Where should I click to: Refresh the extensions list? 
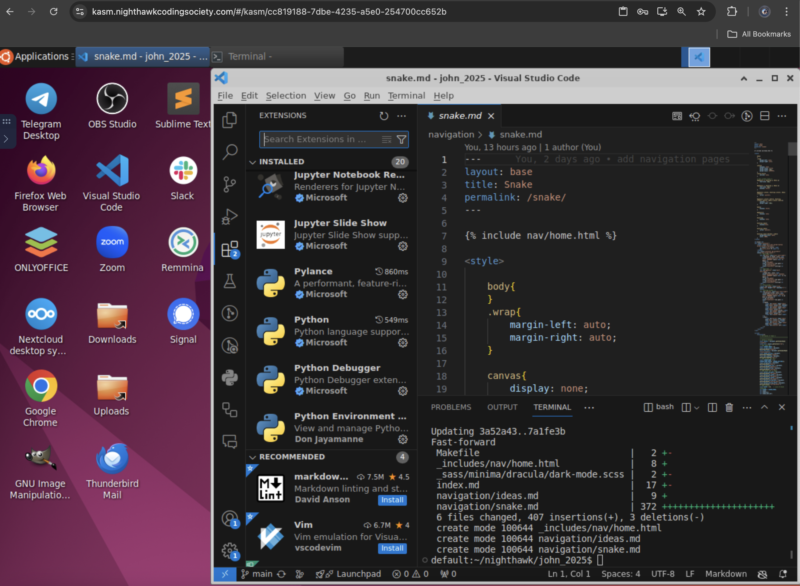tap(384, 116)
